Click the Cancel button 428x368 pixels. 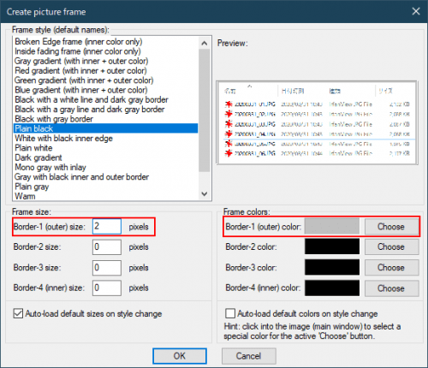(x=248, y=356)
